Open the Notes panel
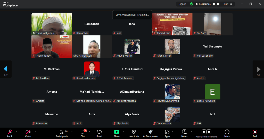The height and width of the screenshot is (139, 264). pyautogui.click(x=184, y=133)
